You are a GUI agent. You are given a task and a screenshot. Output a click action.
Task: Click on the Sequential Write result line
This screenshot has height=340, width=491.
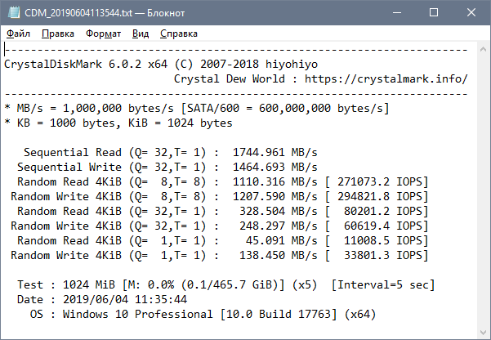point(167,168)
